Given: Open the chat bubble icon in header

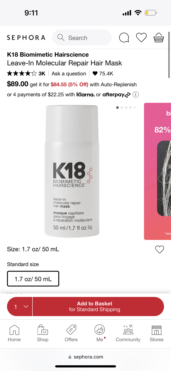Looking at the screenshot, I should pos(124,38).
